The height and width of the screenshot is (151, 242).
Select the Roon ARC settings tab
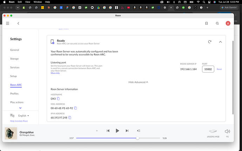[x=16, y=85]
